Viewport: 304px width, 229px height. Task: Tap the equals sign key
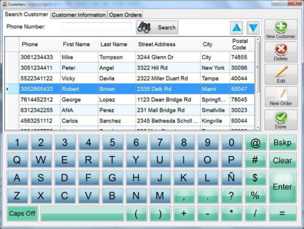pyautogui.click(x=283, y=214)
